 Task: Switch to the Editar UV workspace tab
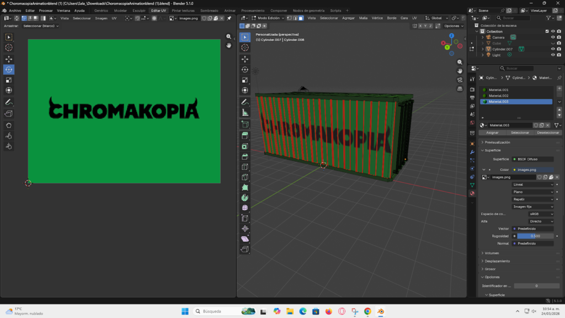(158, 10)
